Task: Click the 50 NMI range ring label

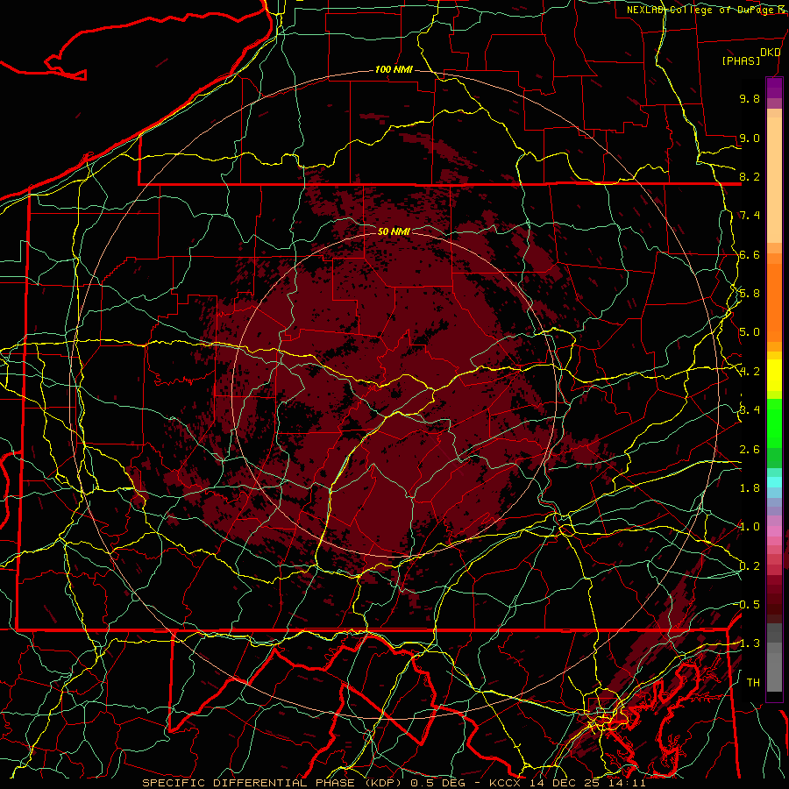Action: pos(394,231)
